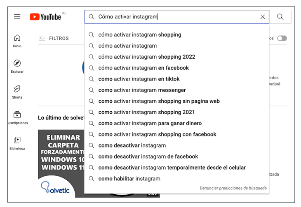Image resolution: width=301 pixels, height=207 pixels.
Task: Choose suggestion "como activar instagram en tiktok"
Action: click(x=139, y=79)
